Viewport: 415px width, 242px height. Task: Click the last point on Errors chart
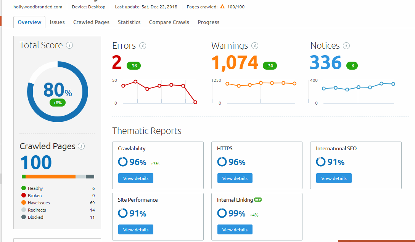pos(195,102)
